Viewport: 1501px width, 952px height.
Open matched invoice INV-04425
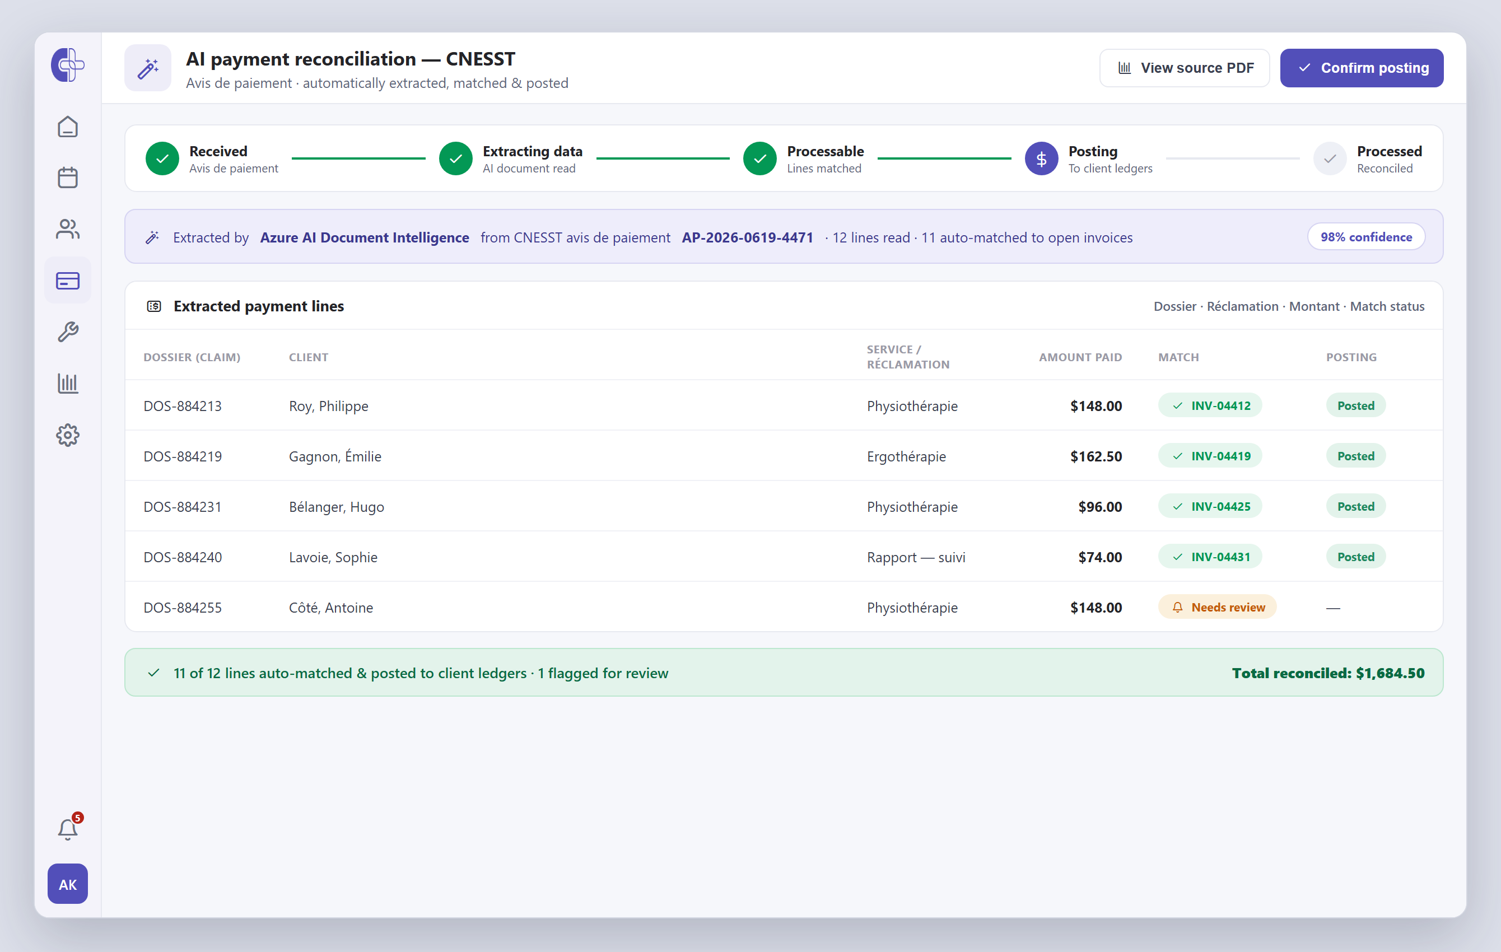point(1210,506)
